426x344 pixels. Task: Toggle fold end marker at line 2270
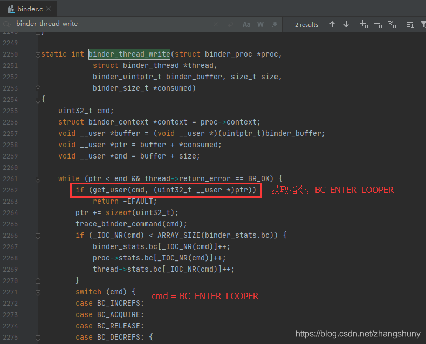pos(38,281)
